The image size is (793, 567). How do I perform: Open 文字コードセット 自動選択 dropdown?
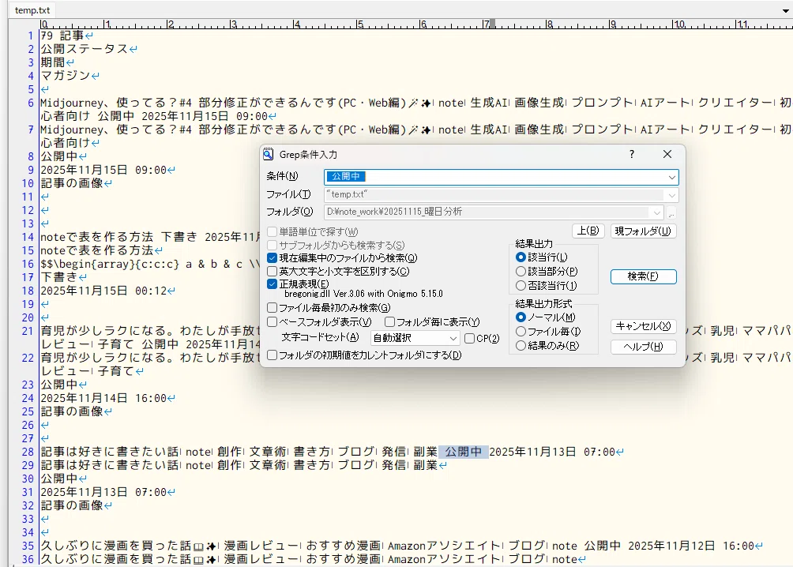pyautogui.click(x=415, y=338)
